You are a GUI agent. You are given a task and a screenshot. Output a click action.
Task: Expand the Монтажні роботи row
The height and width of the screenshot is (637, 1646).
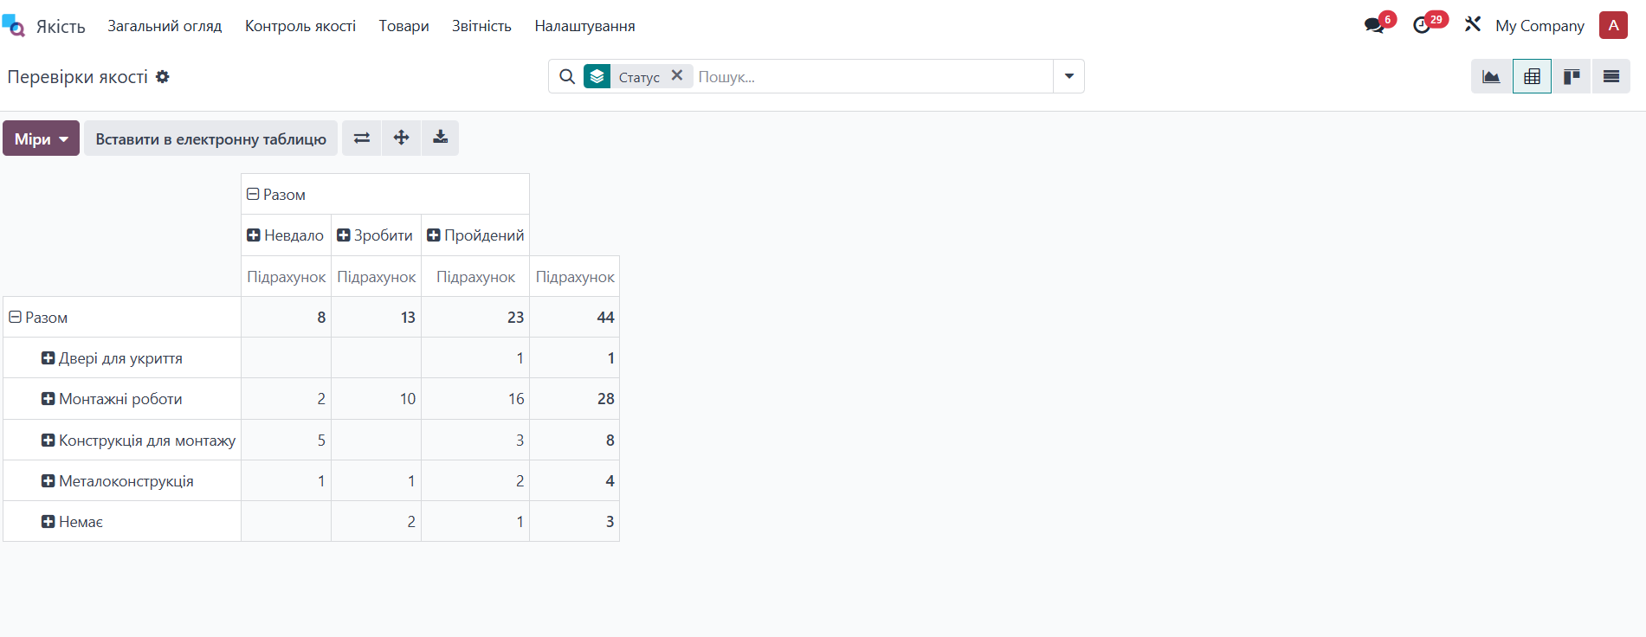(48, 399)
